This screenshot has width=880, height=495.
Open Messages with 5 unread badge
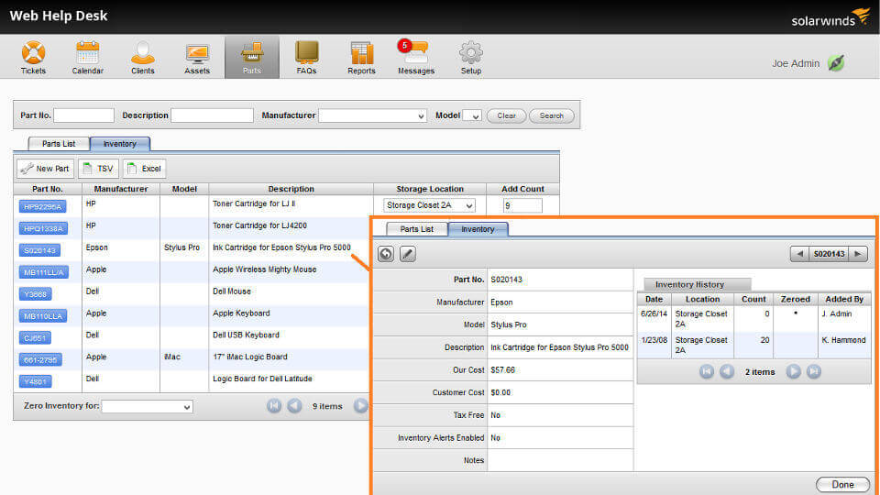[416, 57]
